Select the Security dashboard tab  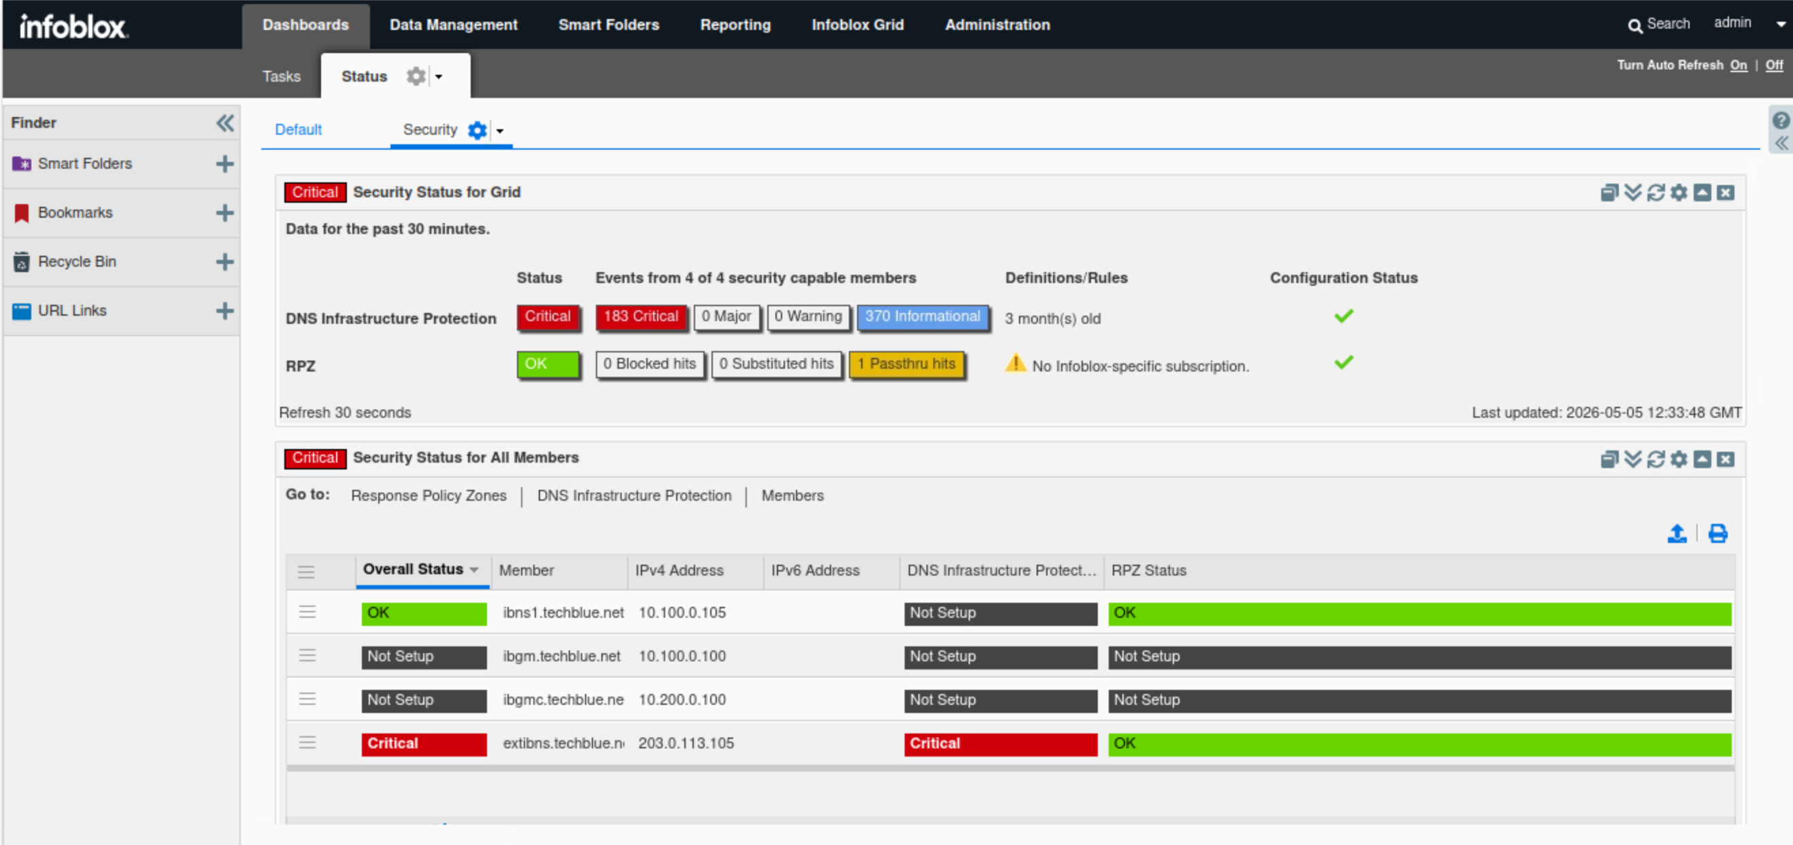coord(429,129)
